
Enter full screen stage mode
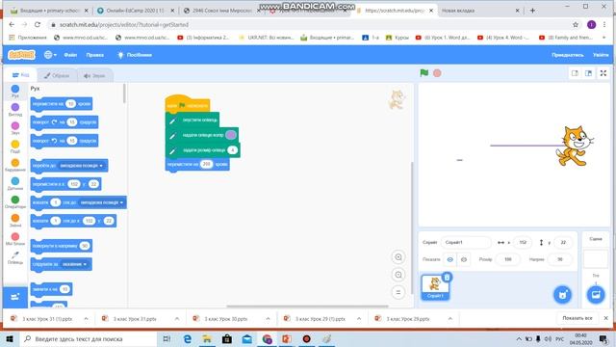point(603,73)
